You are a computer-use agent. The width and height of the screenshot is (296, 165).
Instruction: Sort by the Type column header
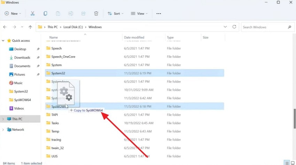coord(170,37)
